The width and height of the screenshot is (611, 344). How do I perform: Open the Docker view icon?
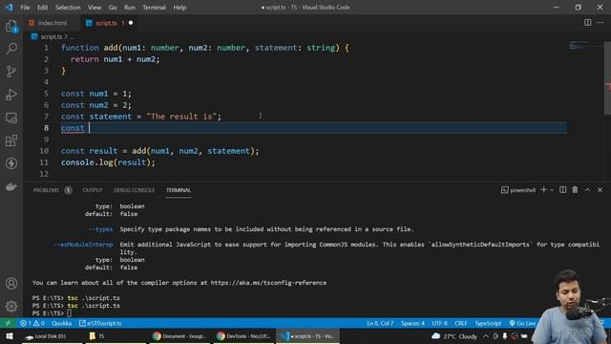[x=11, y=186]
